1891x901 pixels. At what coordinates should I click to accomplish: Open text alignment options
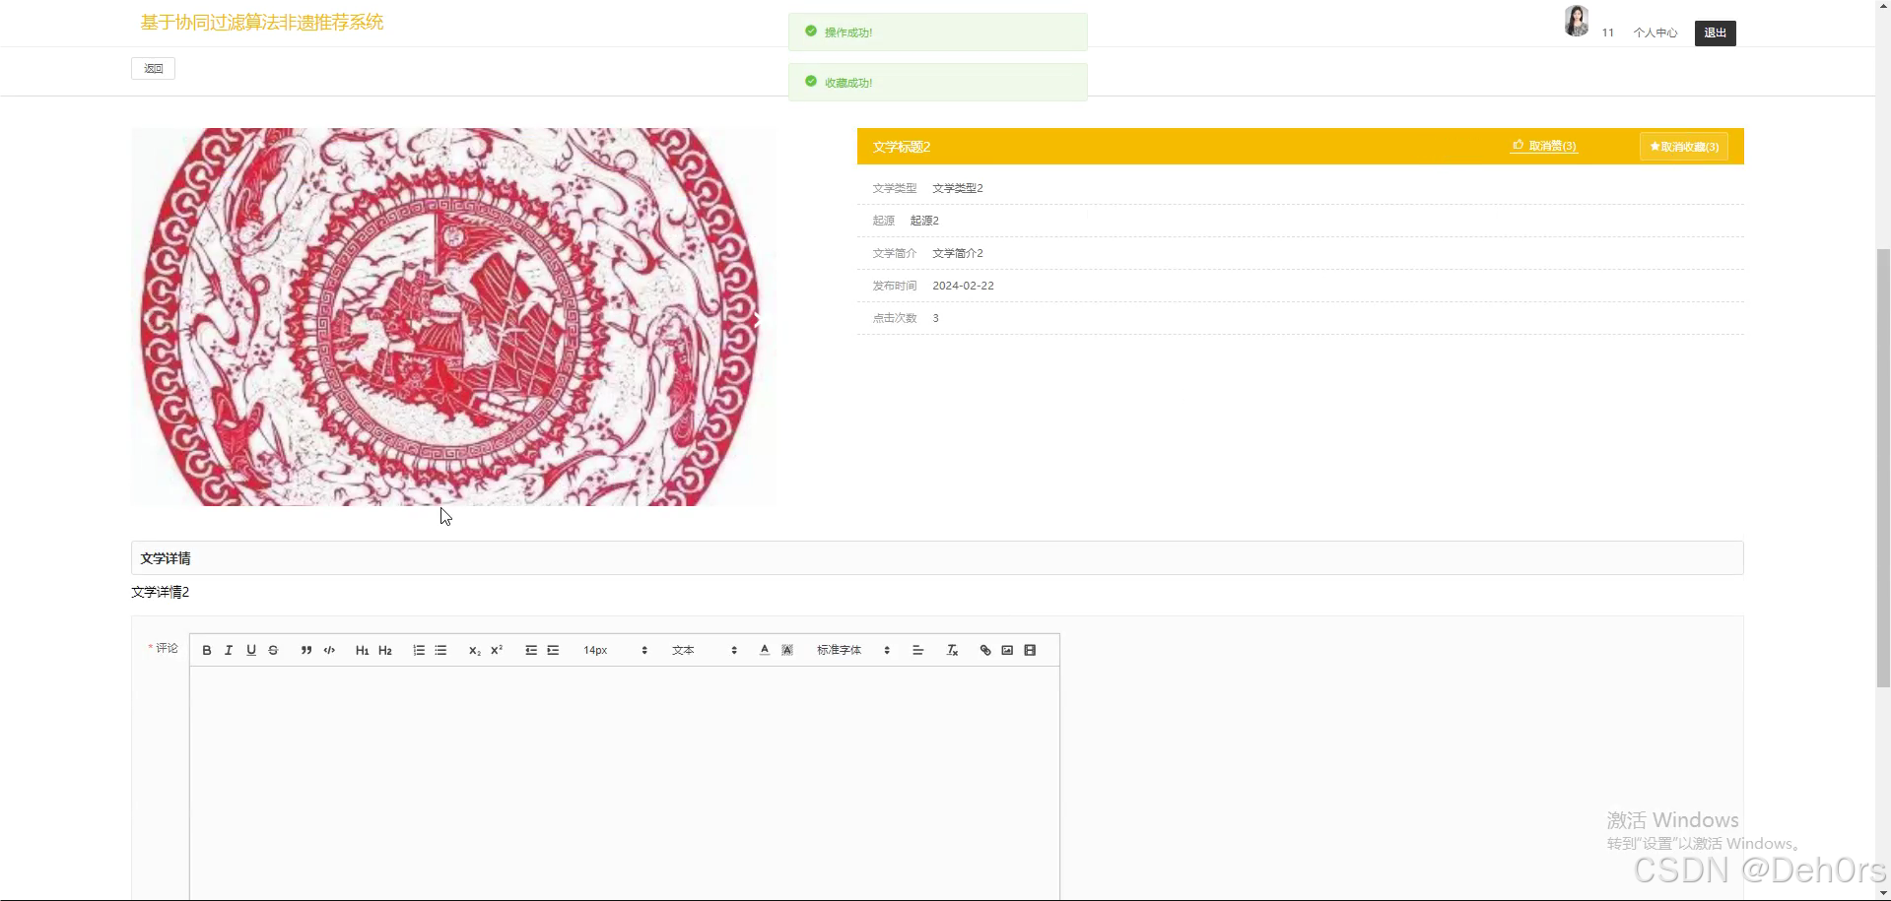coord(917,650)
